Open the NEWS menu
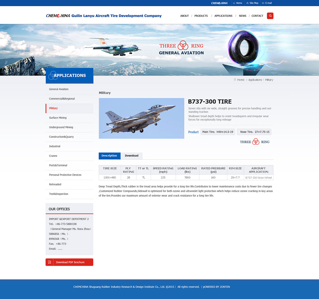The width and height of the screenshot is (319, 299). click(x=242, y=16)
